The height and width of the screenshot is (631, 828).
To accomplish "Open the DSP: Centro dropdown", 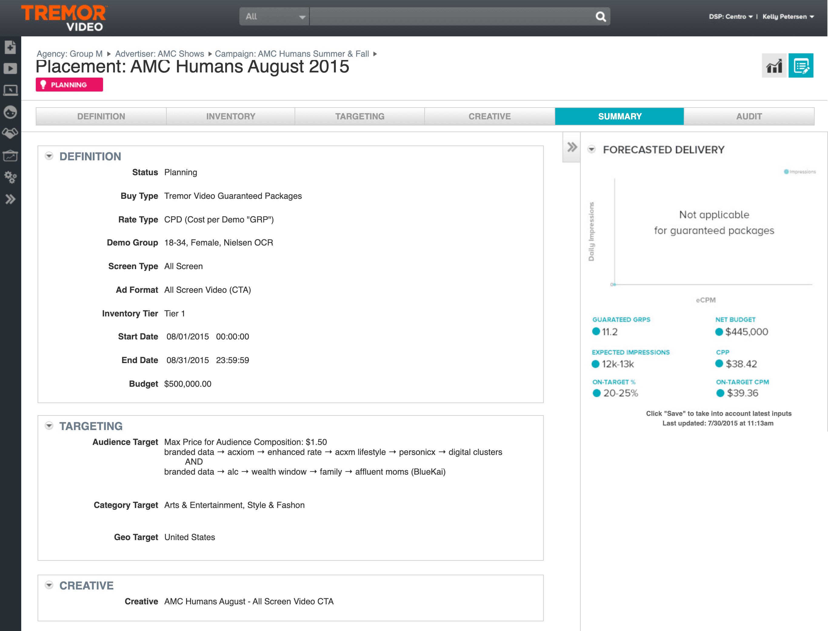I will tap(730, 17).
